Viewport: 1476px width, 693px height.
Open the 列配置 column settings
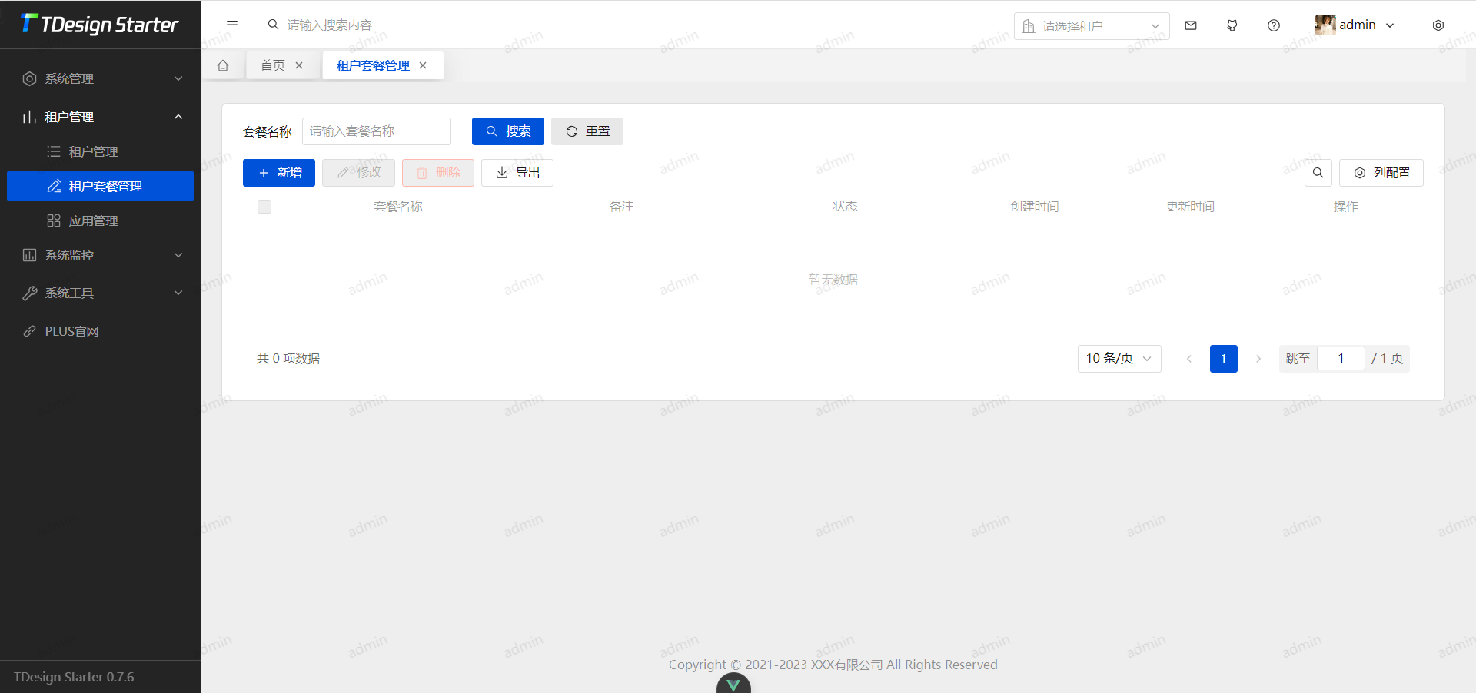(x=1381, y=173)
